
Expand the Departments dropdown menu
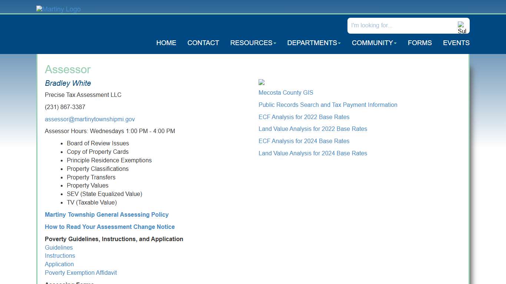[x=314, y=43]
